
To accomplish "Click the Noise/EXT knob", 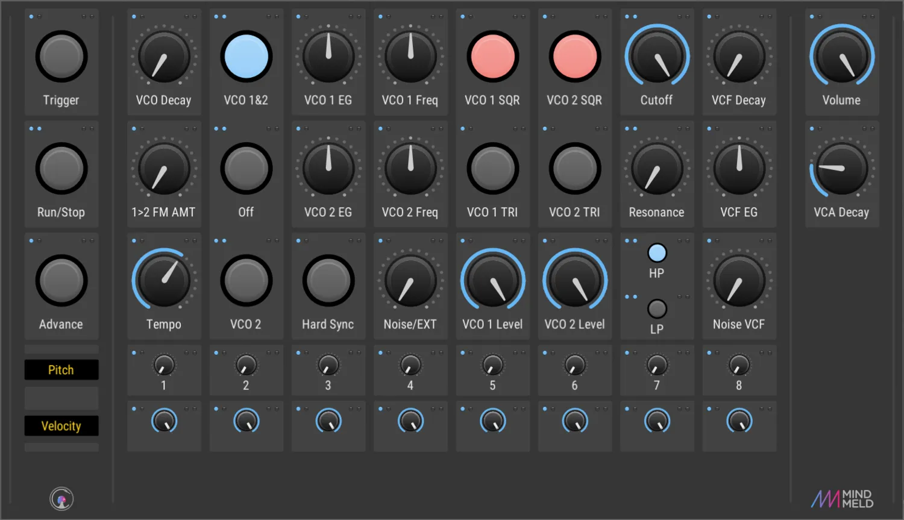I will (410, 281).
